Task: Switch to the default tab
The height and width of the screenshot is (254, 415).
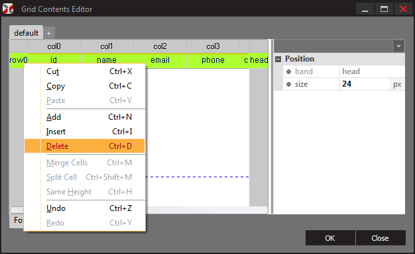Action: click(x=27, y=32)
